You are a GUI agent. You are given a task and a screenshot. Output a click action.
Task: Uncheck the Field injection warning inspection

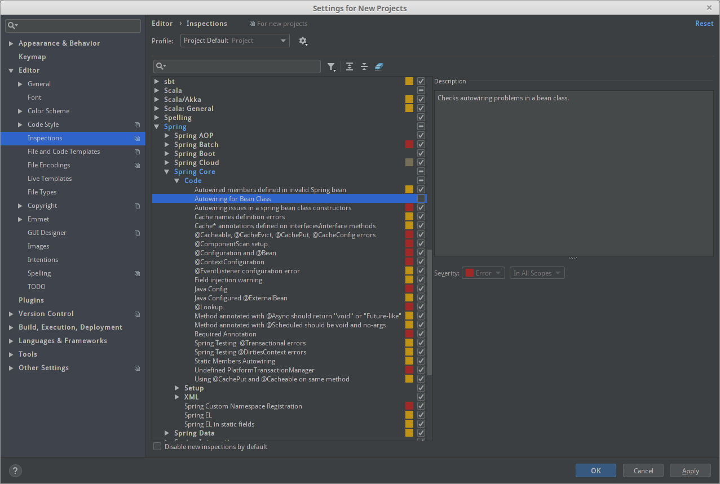(x=421, y=279)
